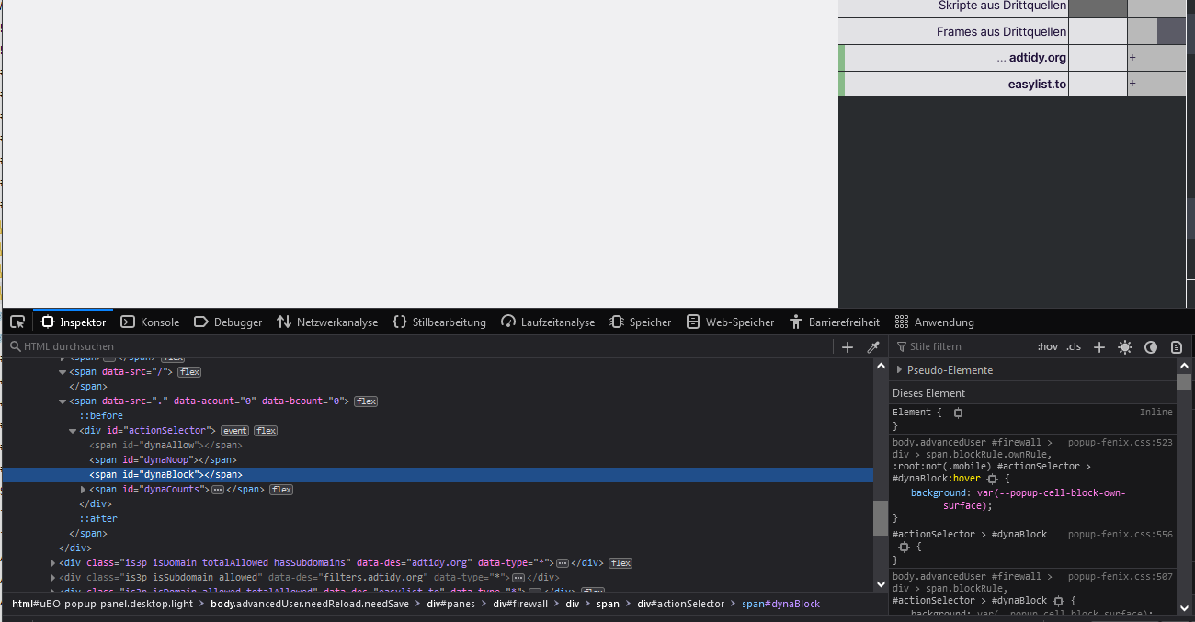Screen dimensions: 1195x622
Task: Toggle light color scheme simulation sun icon
Action: (1124, 346)
